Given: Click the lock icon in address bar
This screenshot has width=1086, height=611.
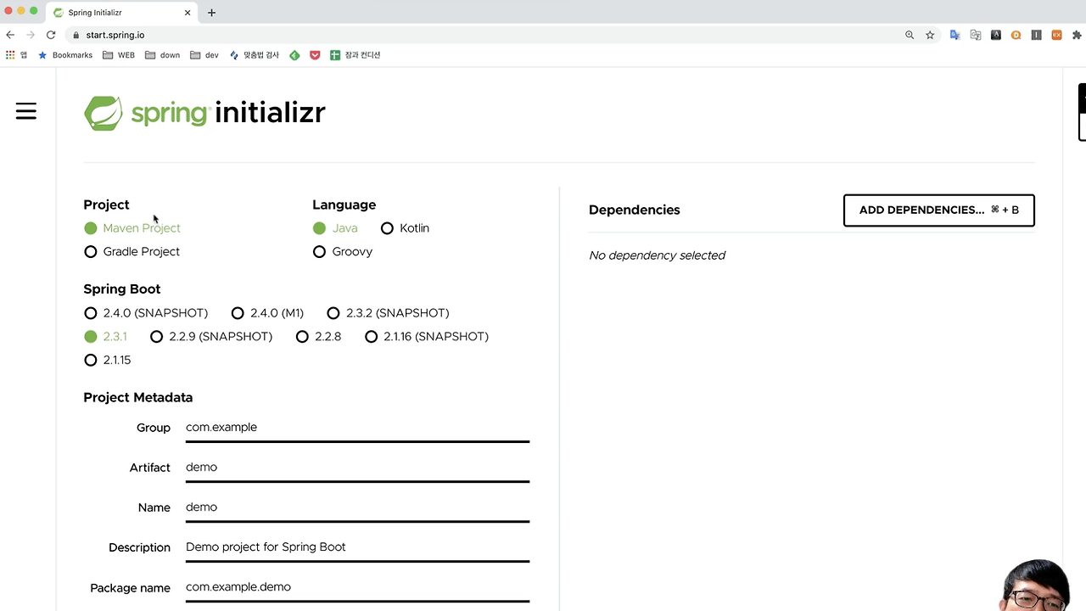Looking at the screenshot, I should pyautogui.click(x=76, y=35).
